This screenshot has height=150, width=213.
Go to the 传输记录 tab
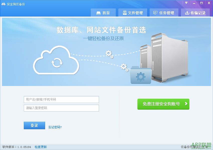click(195, 12)
